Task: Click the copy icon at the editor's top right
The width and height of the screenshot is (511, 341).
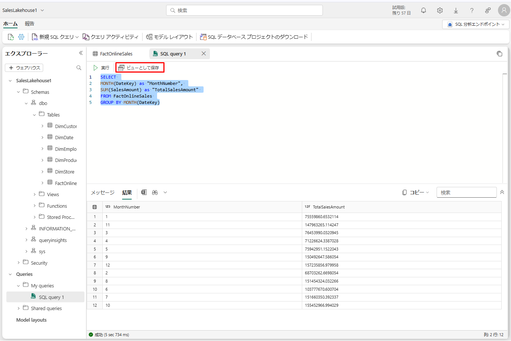Action: 499,54
